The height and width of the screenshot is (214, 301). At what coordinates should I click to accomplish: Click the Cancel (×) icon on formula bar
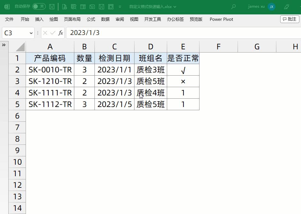pos(45,33)
